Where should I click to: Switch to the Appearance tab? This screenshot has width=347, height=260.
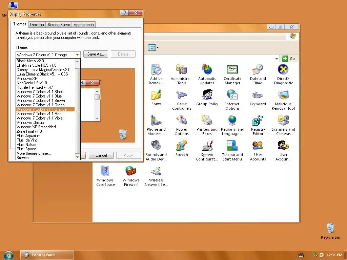pos(84,24)
